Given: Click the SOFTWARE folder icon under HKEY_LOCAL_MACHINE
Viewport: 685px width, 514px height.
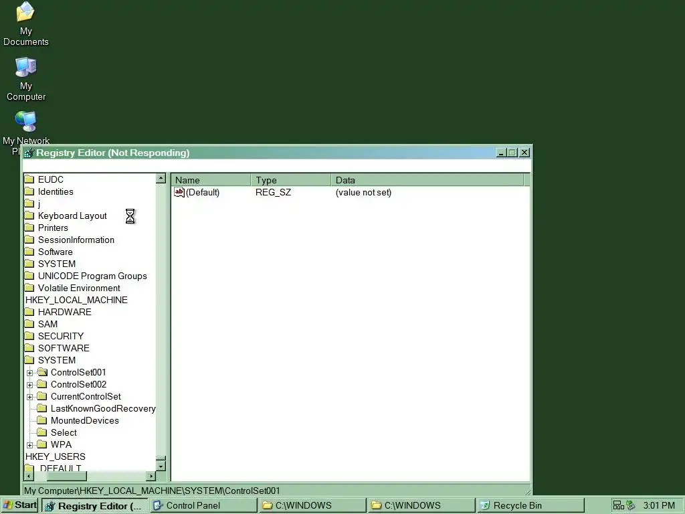Looking at the screenshot, I should click(29, 348).
